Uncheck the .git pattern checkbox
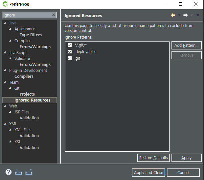This screenshot has width=204, height=180. click(70, 58)
